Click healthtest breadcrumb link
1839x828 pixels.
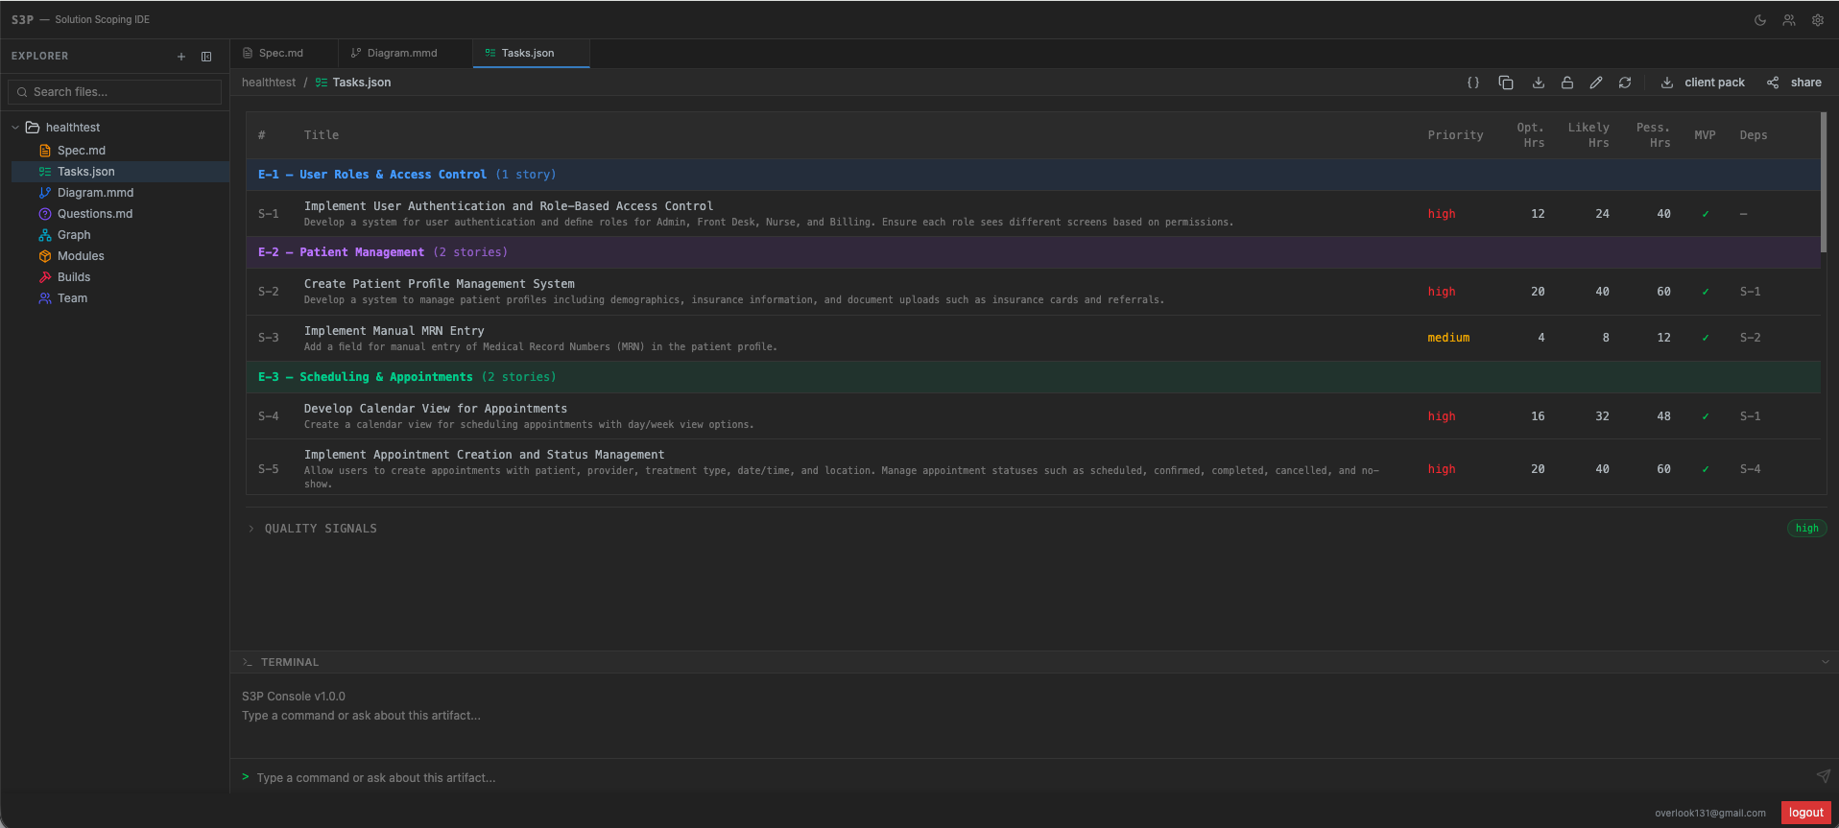click(x=269, y=83)
